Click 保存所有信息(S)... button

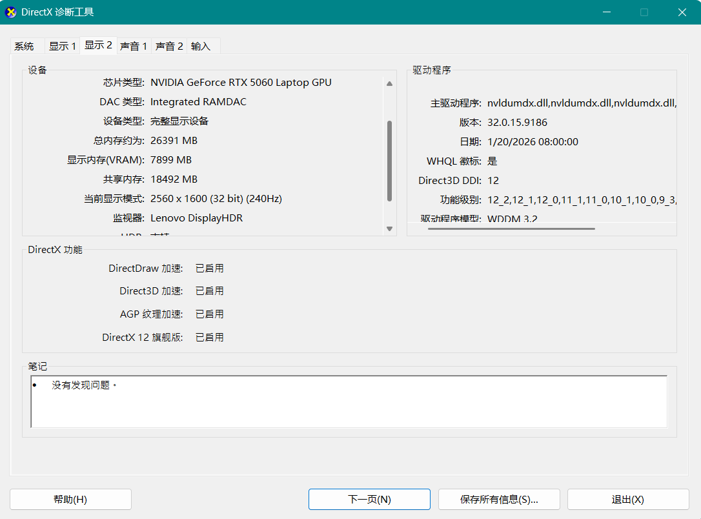point(499,500)
